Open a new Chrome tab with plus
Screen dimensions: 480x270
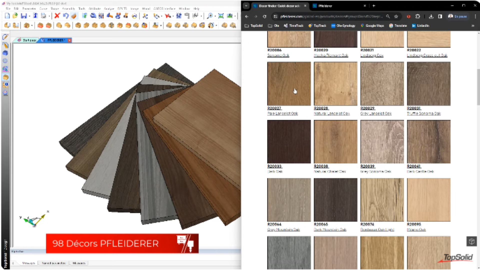click(x=374, y=6)
